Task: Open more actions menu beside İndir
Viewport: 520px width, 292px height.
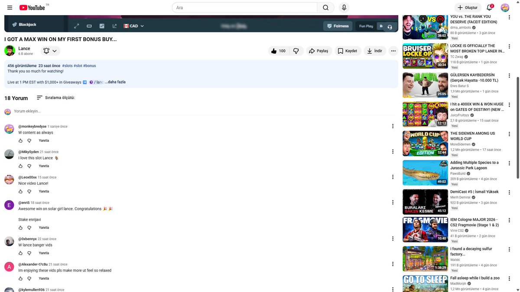Action: pos(393,51)
